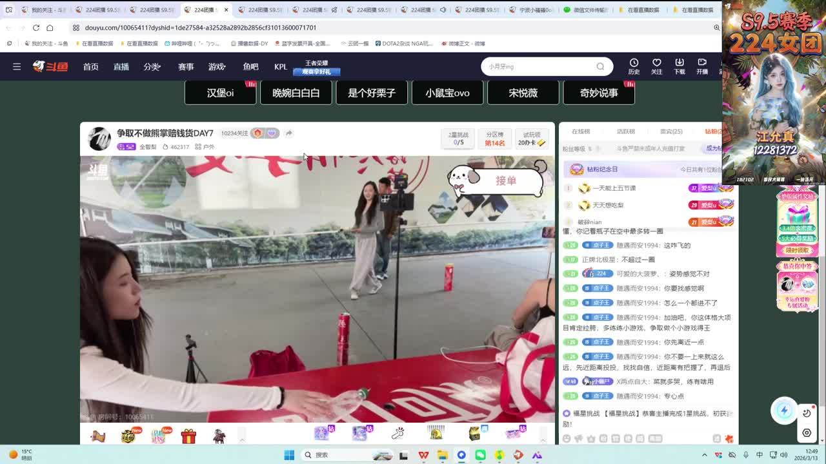Switch to the 在线榜 tab

tap(581, 131)
